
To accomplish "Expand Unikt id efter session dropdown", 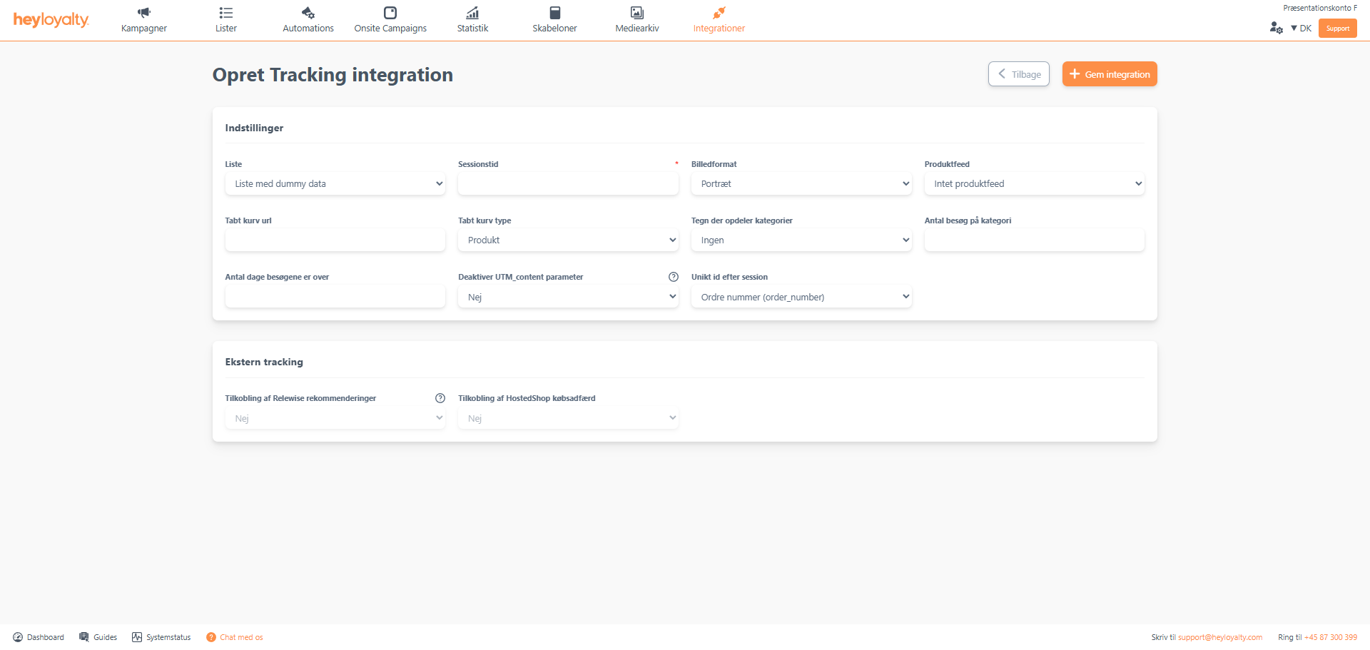I will click(801, 297).
